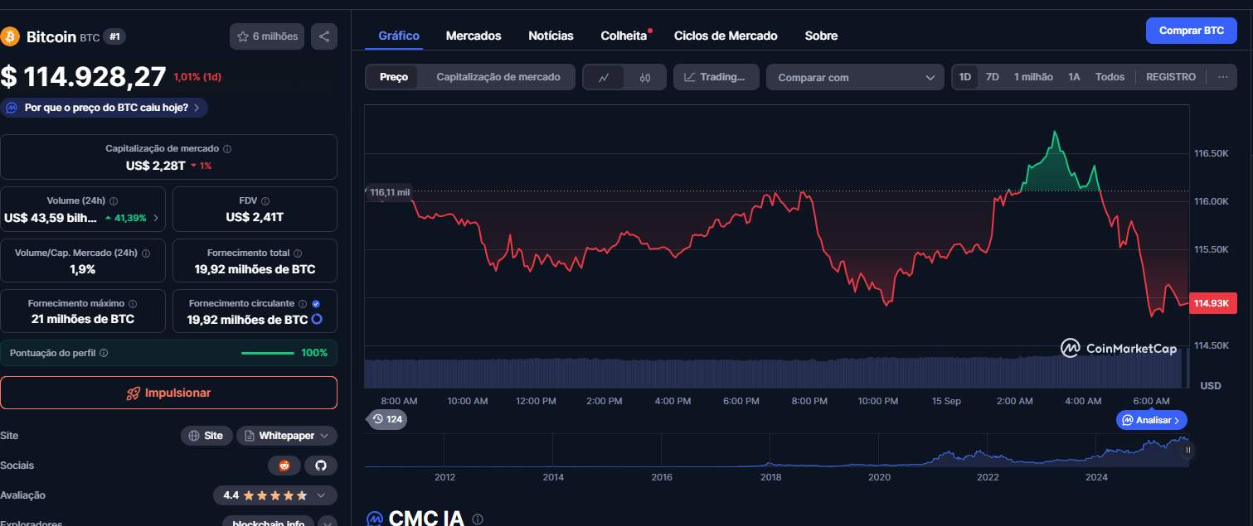Image resolution: width=1253 pixels, height=526 pixels.
Task: Open the Sobre tab
Action: pos(821,36)
